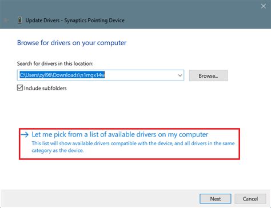The height and width of the screenshot is (208, 271).
Task: Click the Include subfolders label text
Action: click(x=45, y=89)
